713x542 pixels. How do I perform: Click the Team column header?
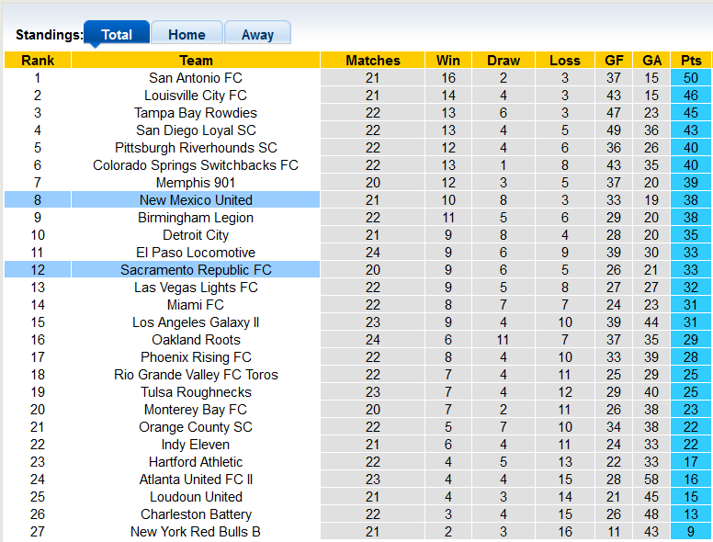pyautogui.click(x=196, y=61)
